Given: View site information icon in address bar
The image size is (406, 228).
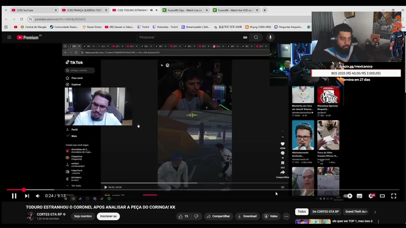Looking at the screenshot, I should click(x=30, y=19).
